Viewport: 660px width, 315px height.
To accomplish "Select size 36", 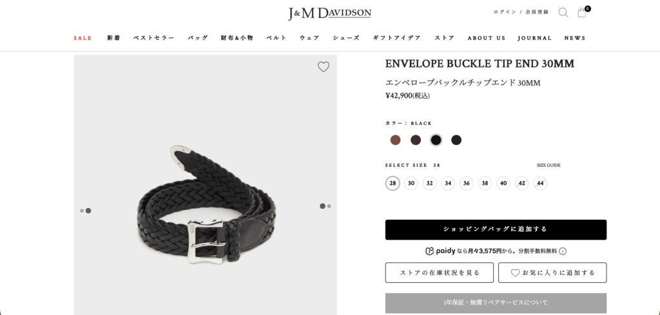I will pyautogui.click(x=467, y=184).
